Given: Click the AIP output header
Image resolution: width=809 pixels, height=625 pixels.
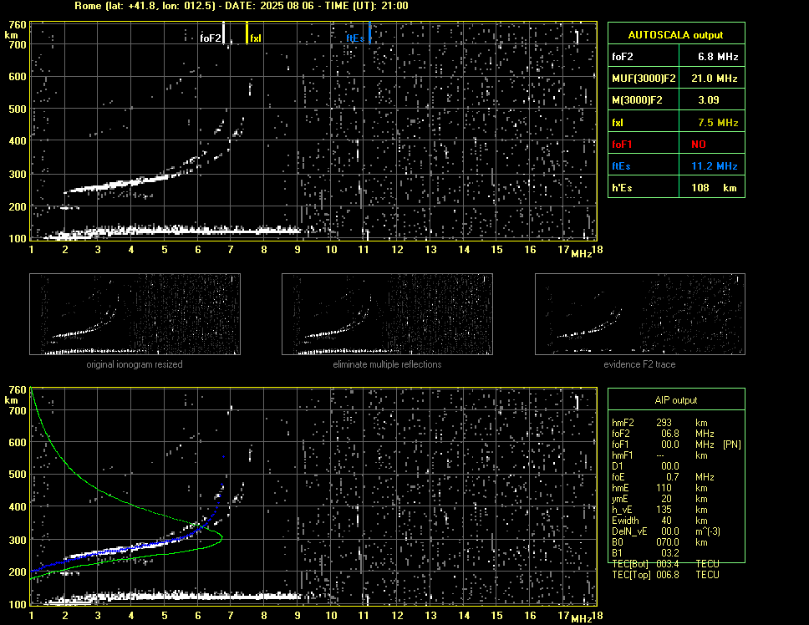Looking at the screenshot, I should tap(676, 400).
